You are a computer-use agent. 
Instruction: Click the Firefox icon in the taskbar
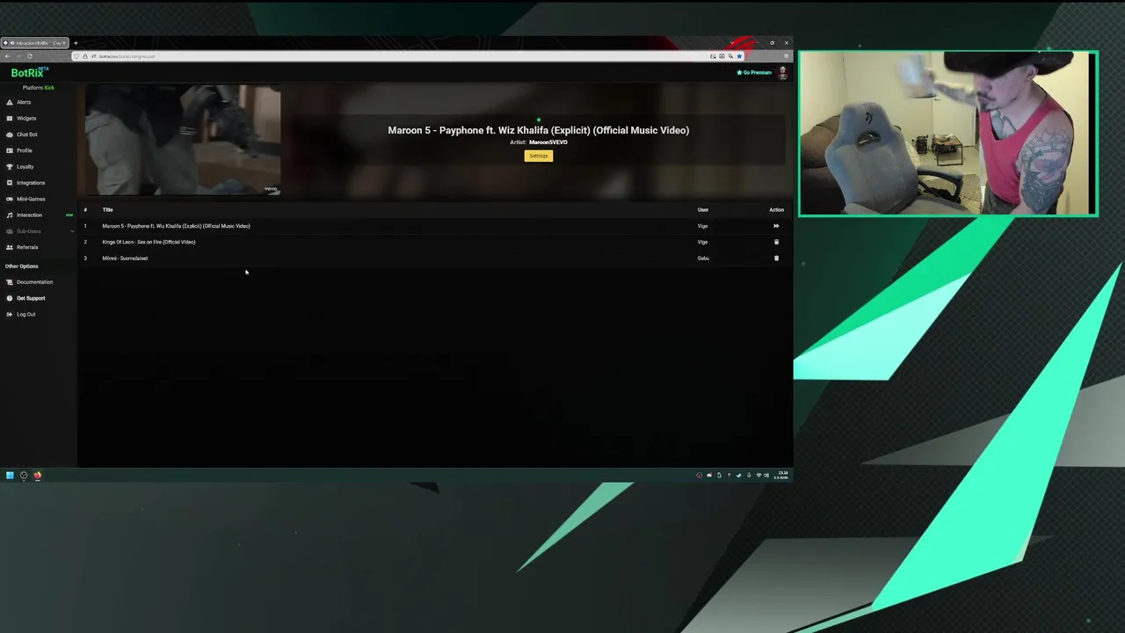click(x=38, y=476)
